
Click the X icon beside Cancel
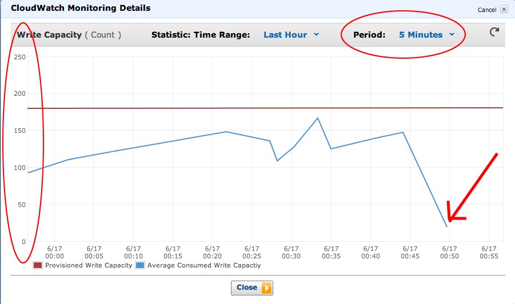coord(504,9)
